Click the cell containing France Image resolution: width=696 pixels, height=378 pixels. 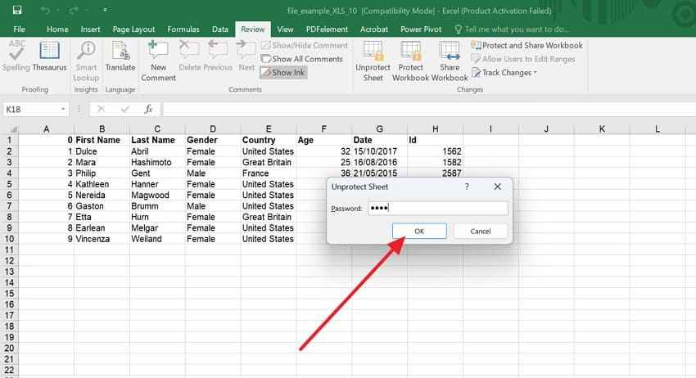[x=268, y=173]
